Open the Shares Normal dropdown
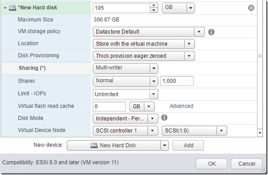Screen dimensions: 268x175 125,81
